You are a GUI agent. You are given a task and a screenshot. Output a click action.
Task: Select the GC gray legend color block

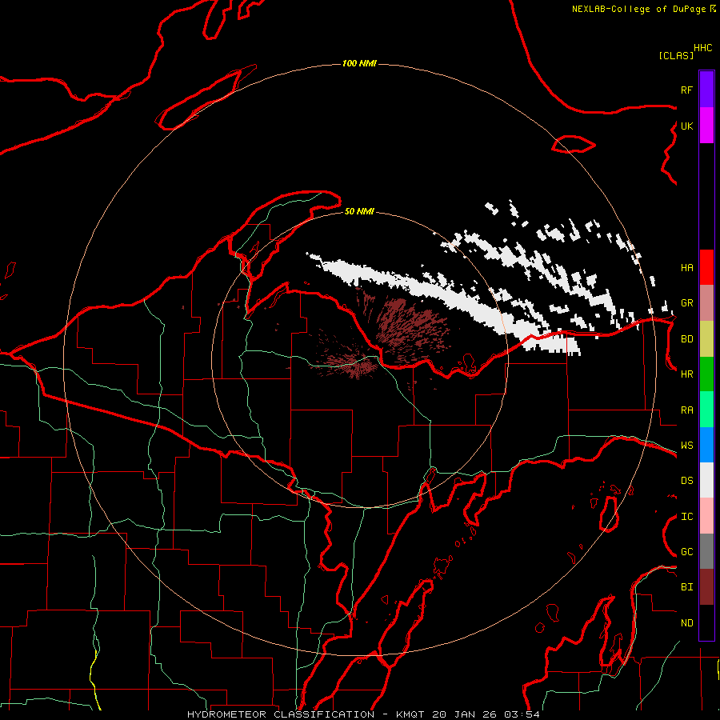[x=706, y=551]
